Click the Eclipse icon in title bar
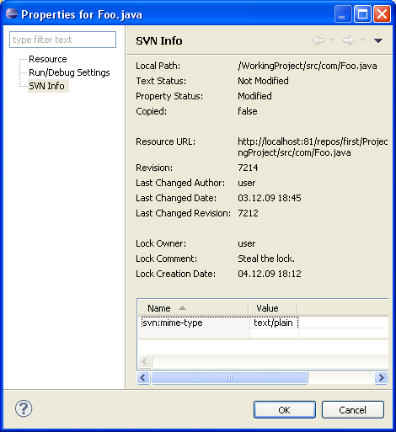The image size is (396, 432). point(12,13)
